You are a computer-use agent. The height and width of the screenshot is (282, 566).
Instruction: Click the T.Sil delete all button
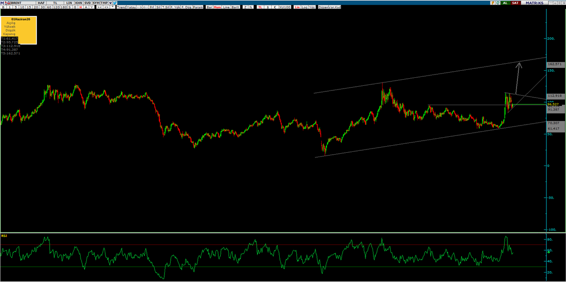166,7
